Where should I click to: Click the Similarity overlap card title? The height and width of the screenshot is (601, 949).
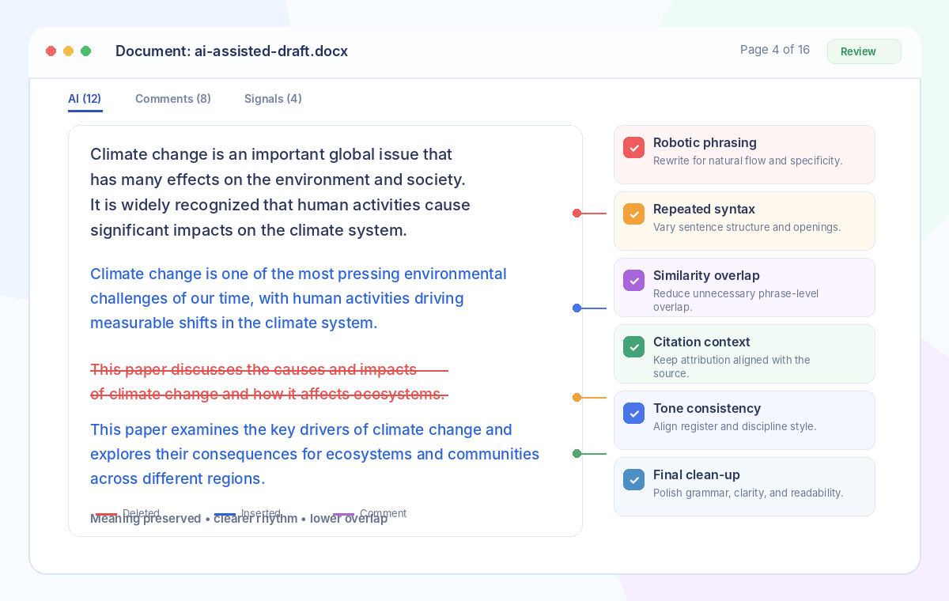[706, 276]
